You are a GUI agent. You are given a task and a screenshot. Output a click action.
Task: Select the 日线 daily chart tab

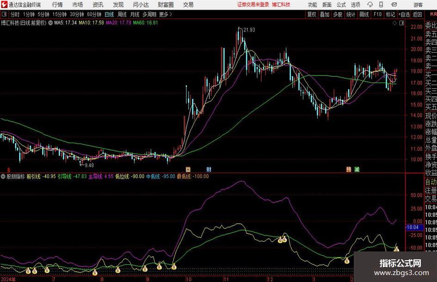pos(109,14)
